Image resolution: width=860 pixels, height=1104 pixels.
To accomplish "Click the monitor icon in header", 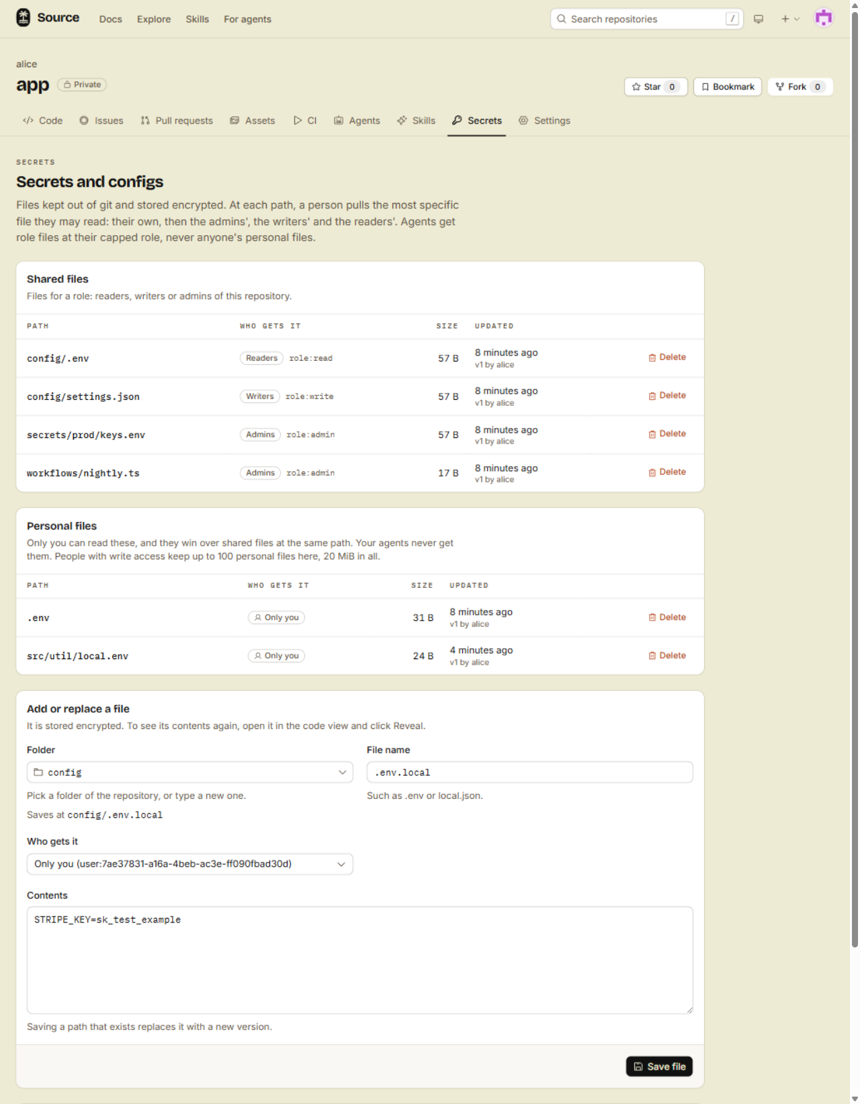I will pos(759,19).
